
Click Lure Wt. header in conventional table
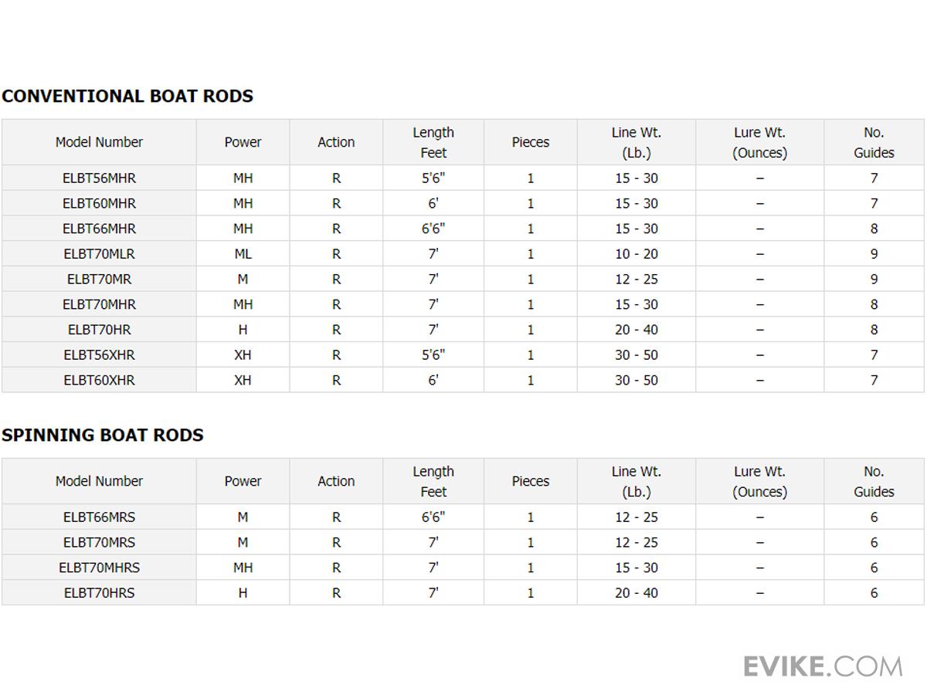(759, 142)
